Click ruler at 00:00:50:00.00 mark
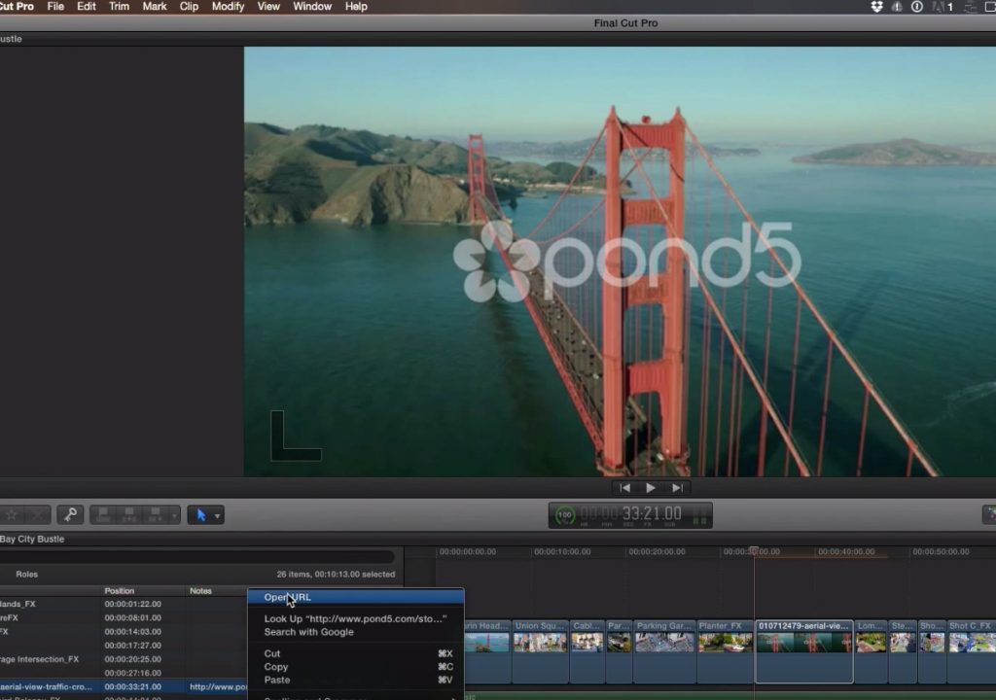The height and width of the screenshot is (700, 996). pos(941,551)
